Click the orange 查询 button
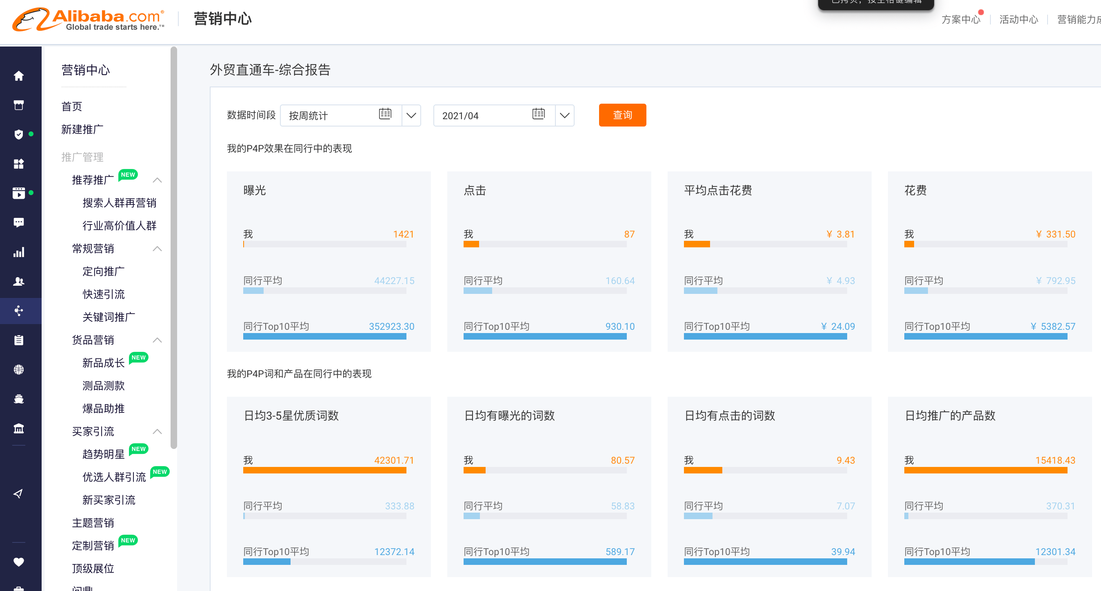1101x591 pixels. click(x=622, y=115)
